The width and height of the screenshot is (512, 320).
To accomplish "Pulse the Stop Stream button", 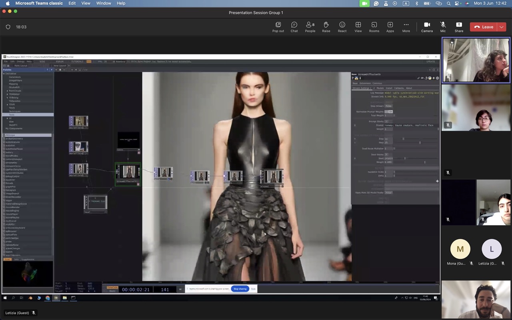I will point(388,106).
